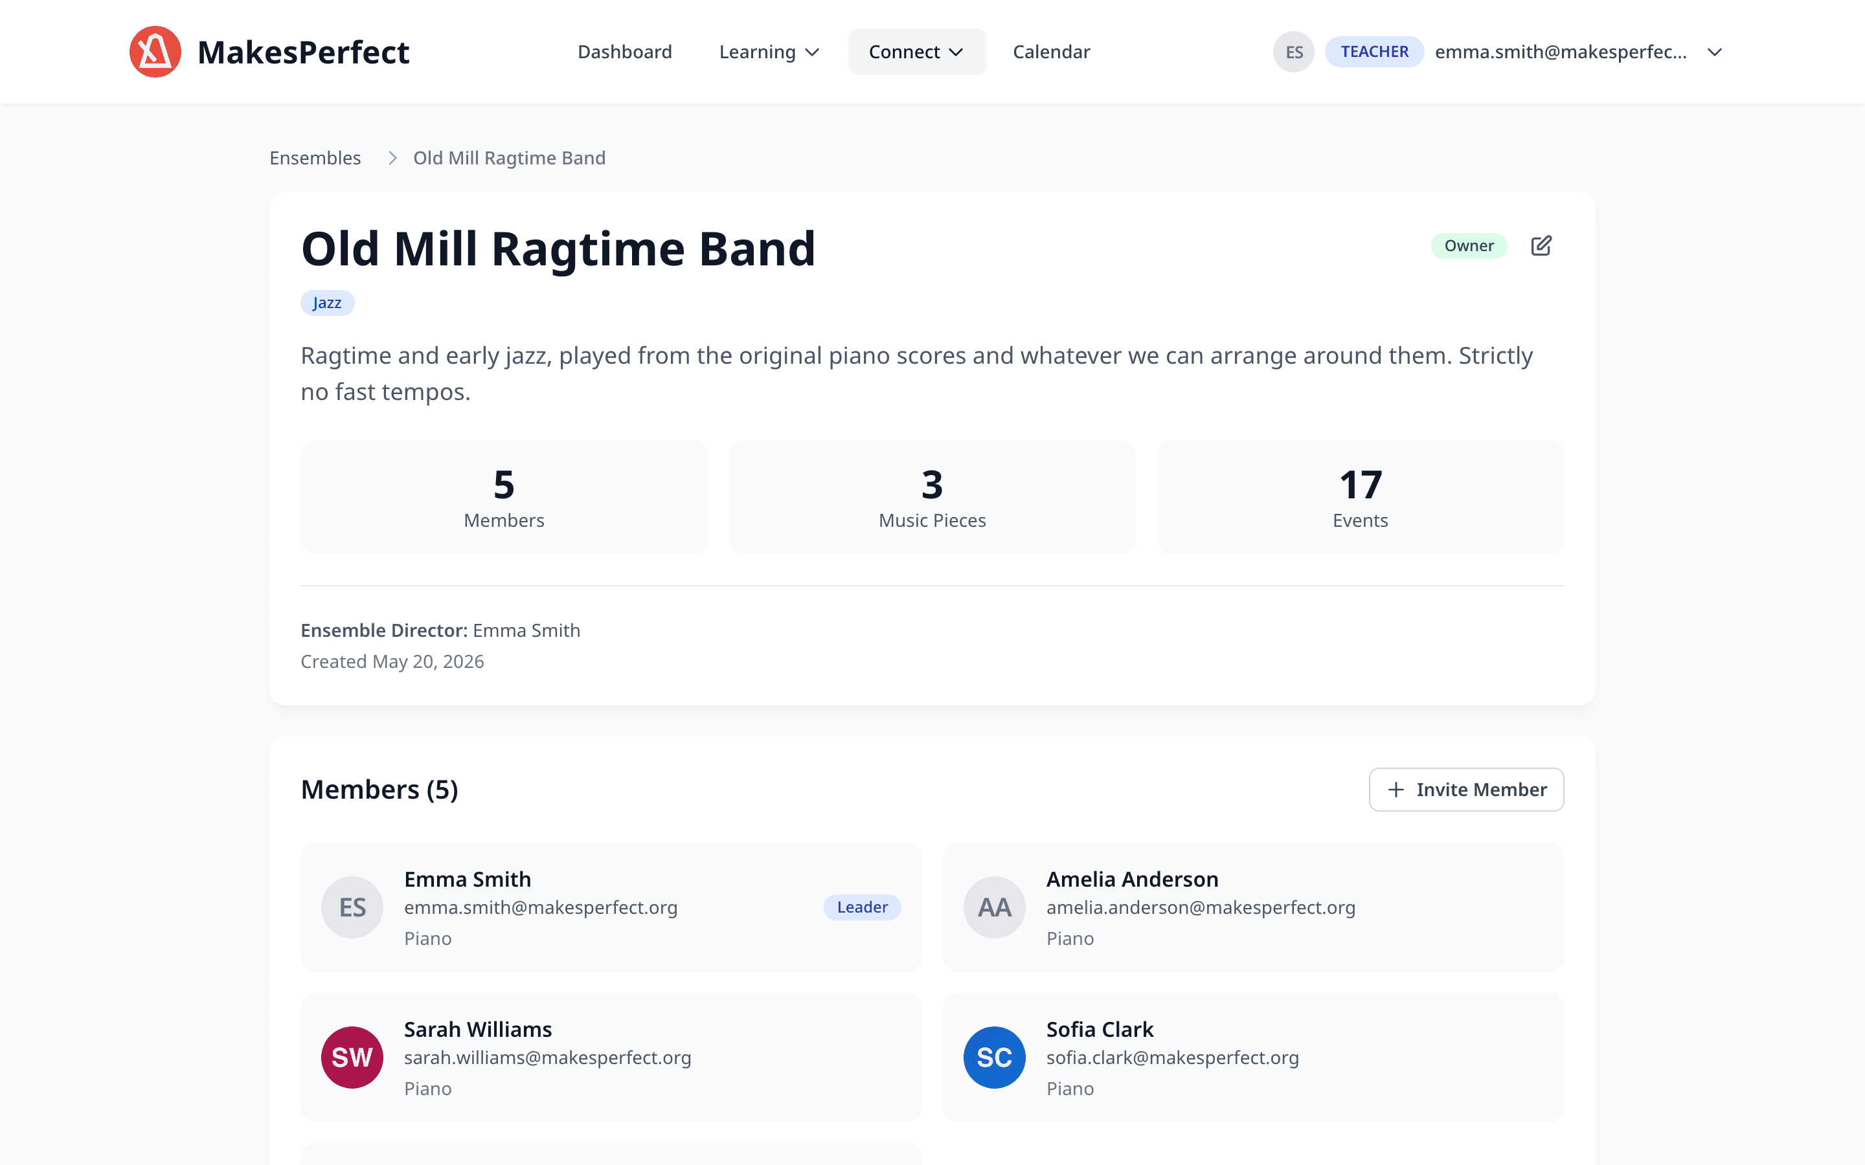Open the user account dropdown chevron
The image size is (1865, 1165).
tap(1715, 52)
